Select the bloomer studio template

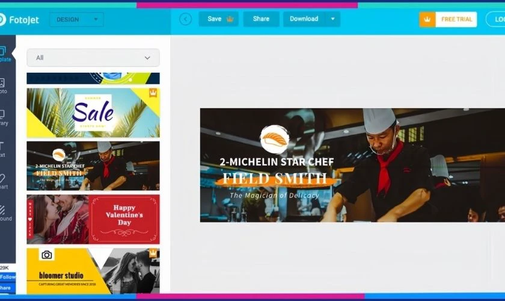point(93,271)
